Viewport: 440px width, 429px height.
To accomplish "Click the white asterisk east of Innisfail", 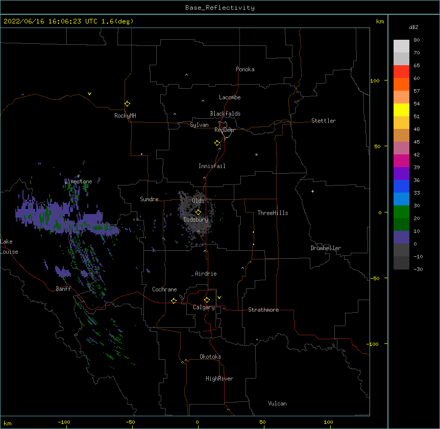I will [x=256, y=154].
